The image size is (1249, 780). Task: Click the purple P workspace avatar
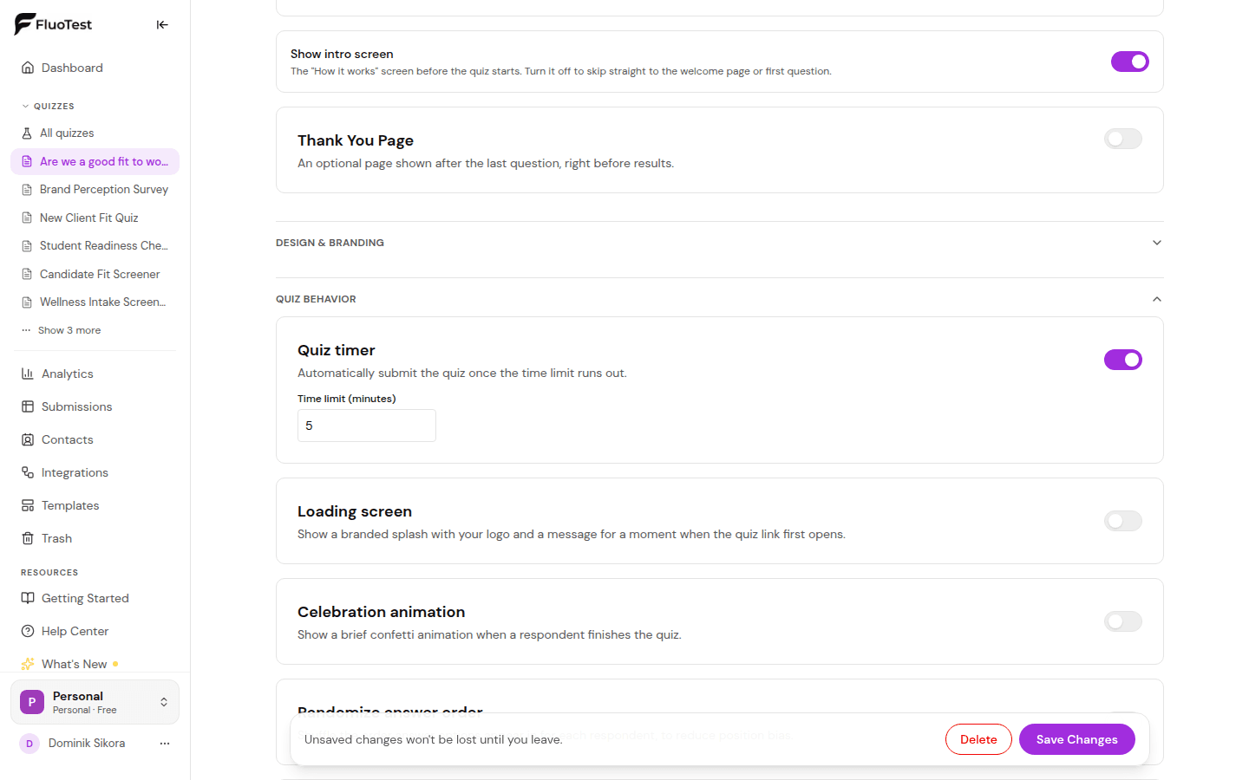(32, 702)
